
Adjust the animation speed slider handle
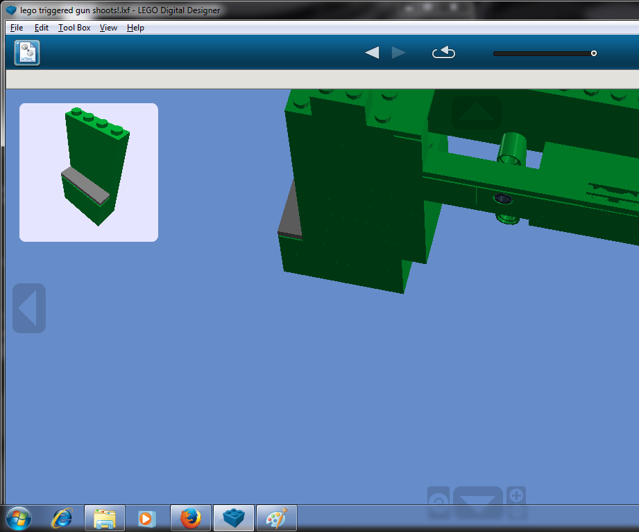click(593, 52)
